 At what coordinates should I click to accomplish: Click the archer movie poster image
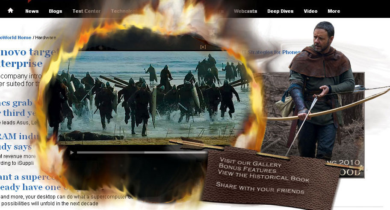(313, 125)
